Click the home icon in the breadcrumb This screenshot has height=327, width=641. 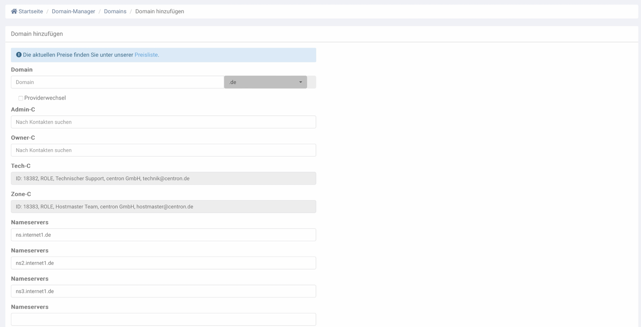(x=14, y=12)
